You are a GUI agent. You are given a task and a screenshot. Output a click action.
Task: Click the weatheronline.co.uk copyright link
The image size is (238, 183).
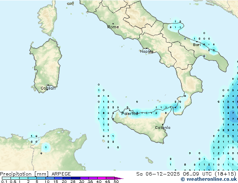pos(209,179)
